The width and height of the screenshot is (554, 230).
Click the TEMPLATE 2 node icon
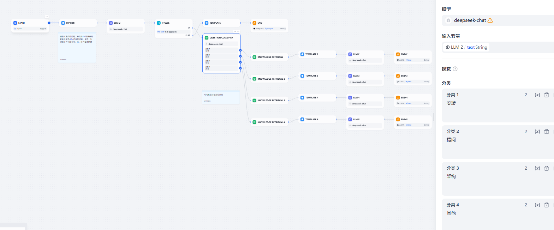pos(302,54)
